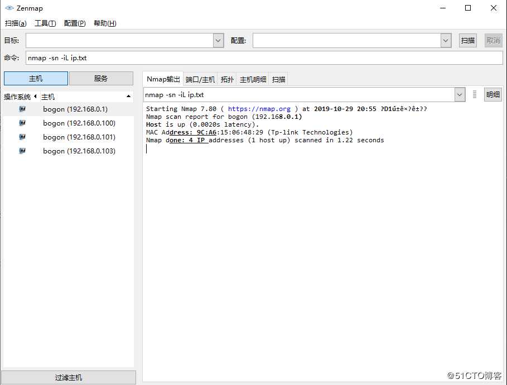Click the Zenmap eye icon in title bar
Screen dimensions: 507x385
pos(9,8)
